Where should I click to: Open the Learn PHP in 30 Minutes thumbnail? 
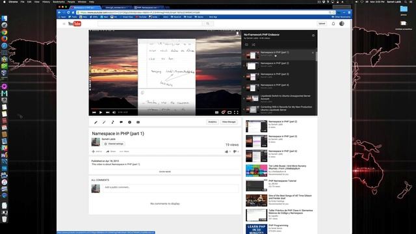[x=256, y=229]
